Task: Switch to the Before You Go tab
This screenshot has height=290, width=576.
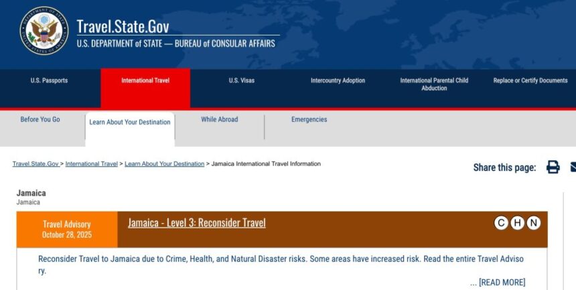Action: click(x=40, y=119)
